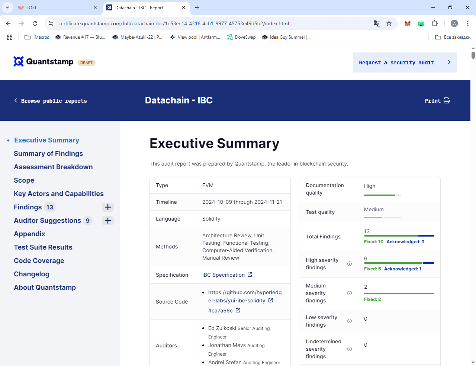Select the Datachain - IBC - Report tab
The image size is (476, 366).
click(x=146, y=7)
